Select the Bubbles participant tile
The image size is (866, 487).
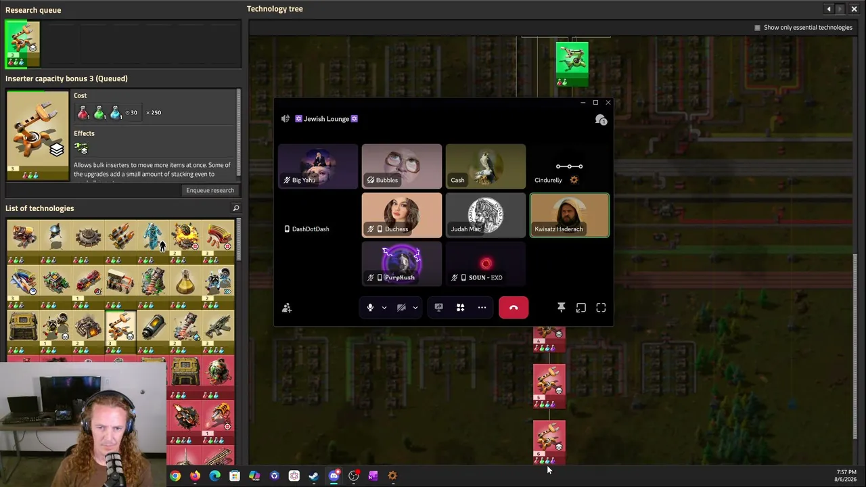(x=402, y=166)
